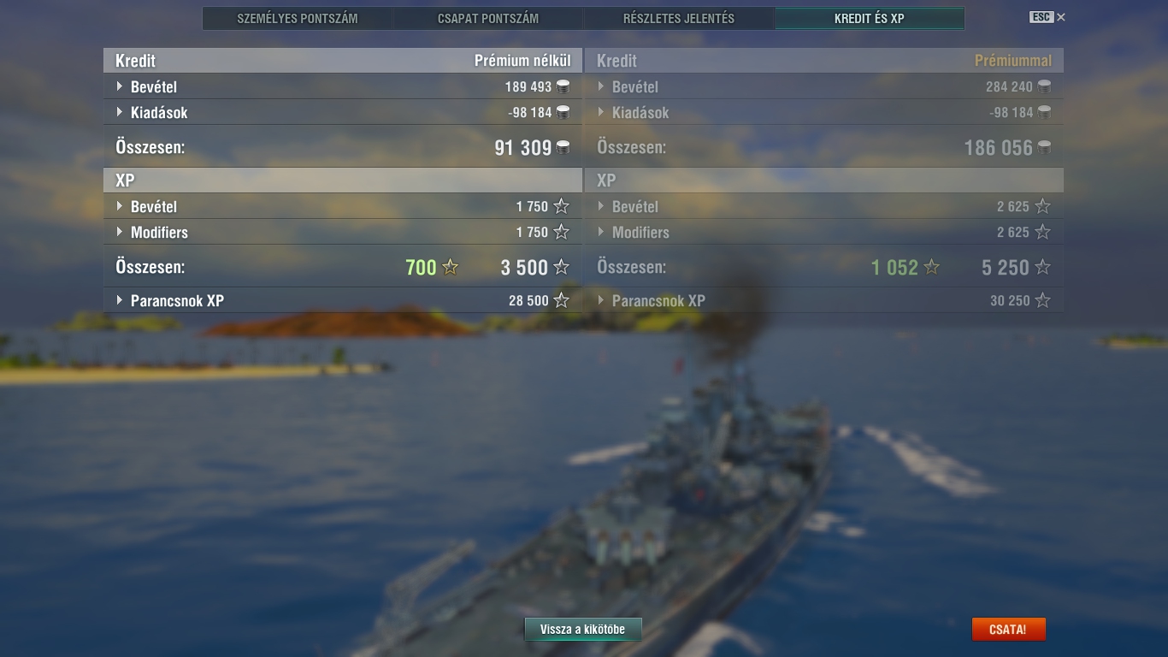This screenshot has width=1168, height=657.
Task: Click the star icon beside premium 1 052 XP
Action: tap(931, 267)
